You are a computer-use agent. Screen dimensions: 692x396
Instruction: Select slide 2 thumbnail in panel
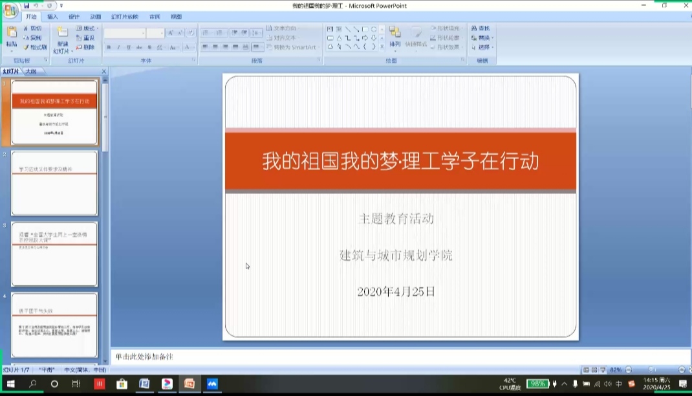point(54,183)
